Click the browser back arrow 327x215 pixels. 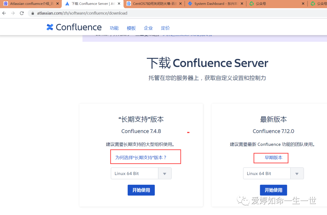[4, 13]
